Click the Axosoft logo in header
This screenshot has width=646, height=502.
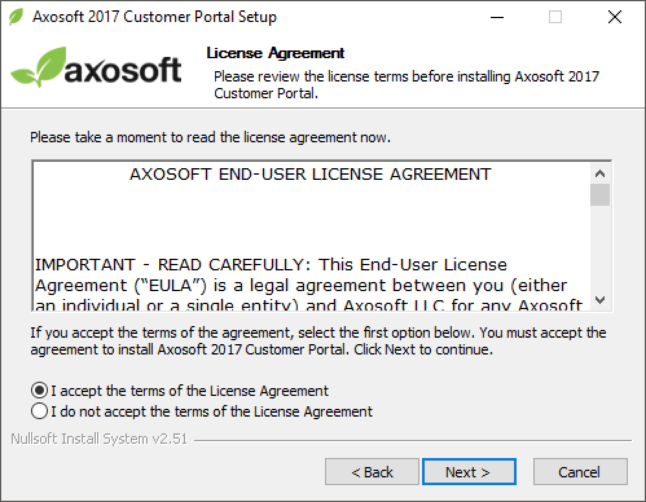96,67
